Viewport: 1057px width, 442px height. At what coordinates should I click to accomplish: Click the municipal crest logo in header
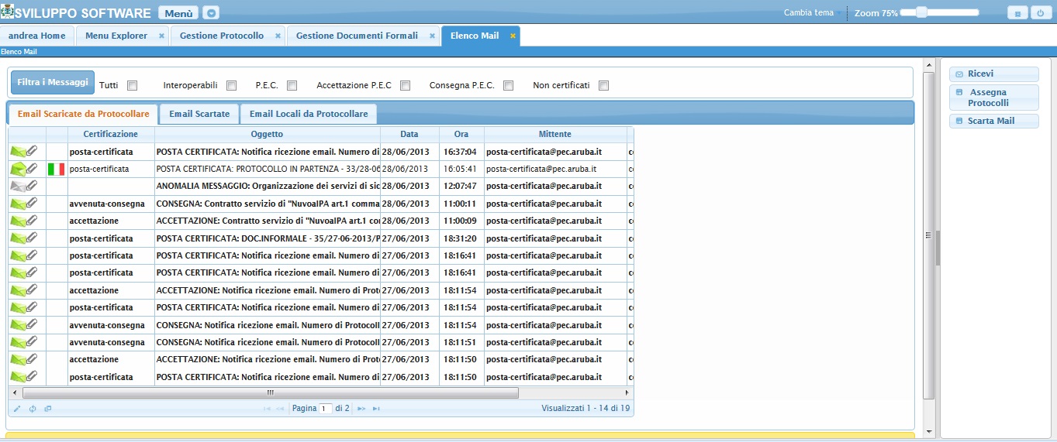pyautogui.click(x=7, y=12)
